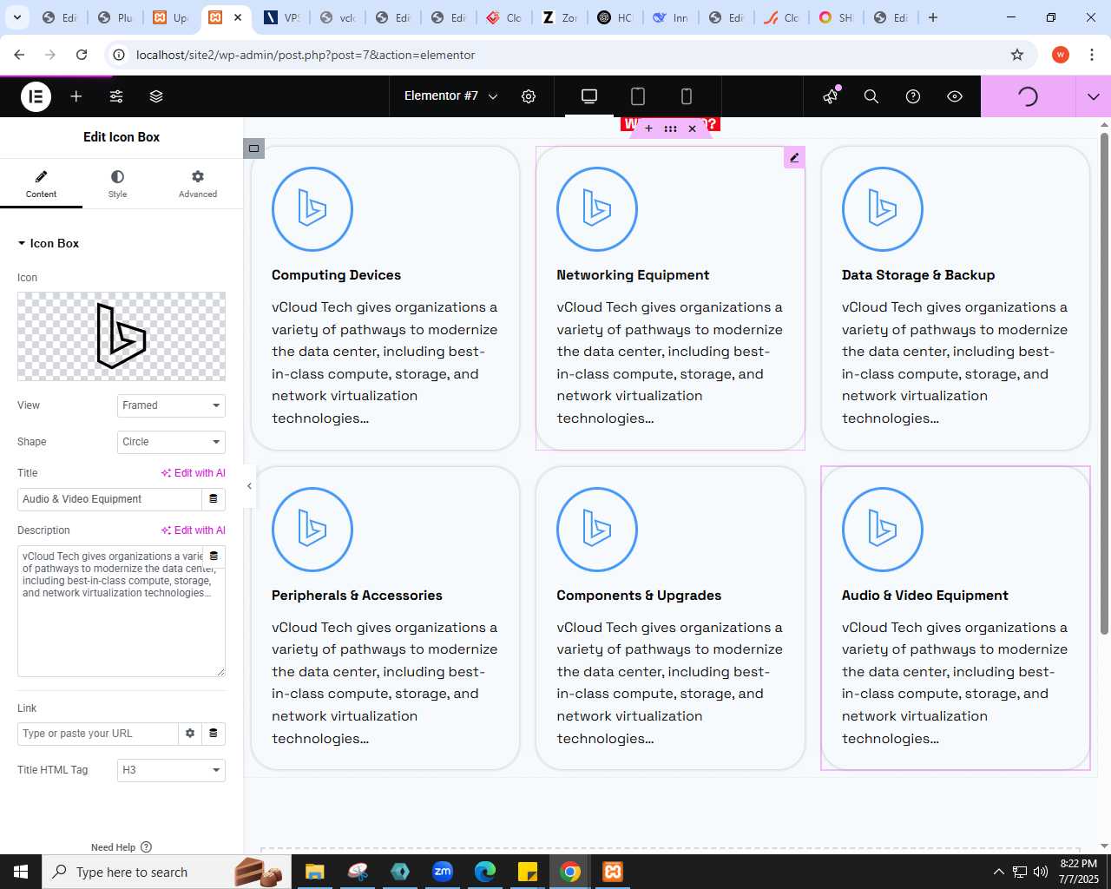
Task: Collapse the editor panel arrow
Action: pyautogui.click(x=249, y=486)
